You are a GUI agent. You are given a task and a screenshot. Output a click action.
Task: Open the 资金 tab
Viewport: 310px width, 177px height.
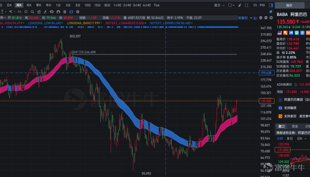(295, 126)
